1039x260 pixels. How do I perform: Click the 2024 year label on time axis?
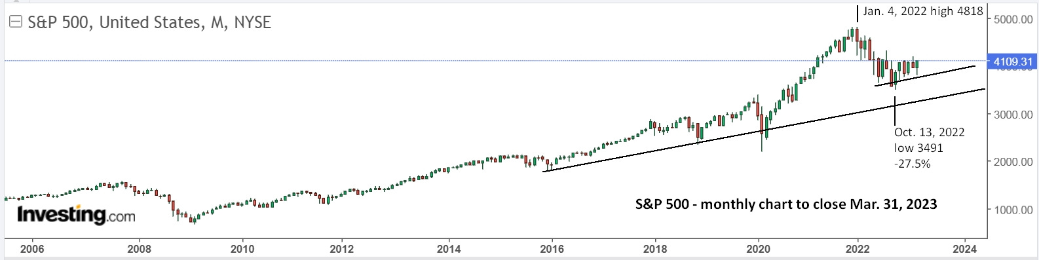965,249
